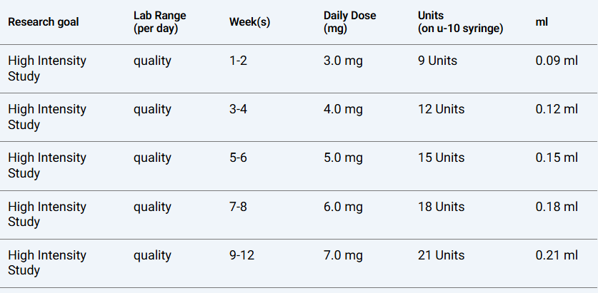Click the 5.0 mg dose cell
This screenshot has width=598, height=293.
coord(343,158)
